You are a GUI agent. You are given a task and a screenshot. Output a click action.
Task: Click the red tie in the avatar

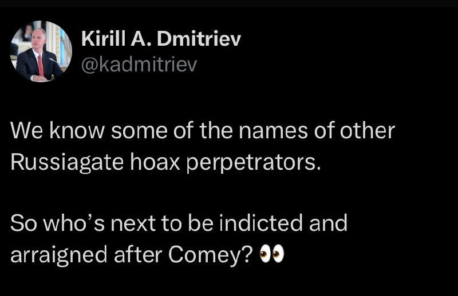(41, 64)
